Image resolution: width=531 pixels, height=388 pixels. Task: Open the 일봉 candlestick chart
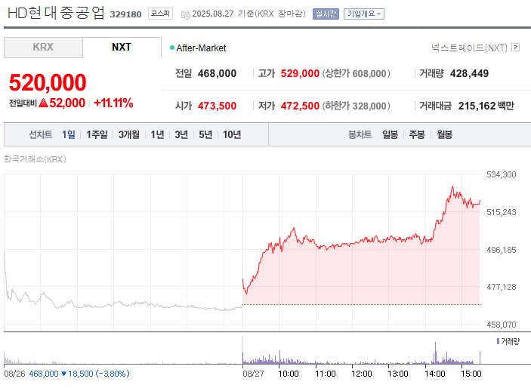(x=390, y=135)
